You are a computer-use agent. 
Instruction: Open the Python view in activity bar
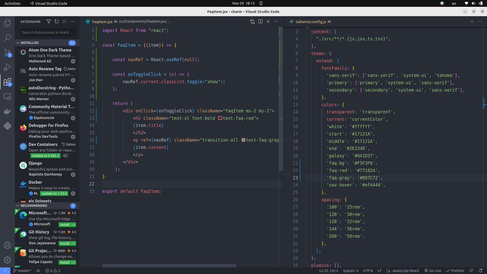7,126
